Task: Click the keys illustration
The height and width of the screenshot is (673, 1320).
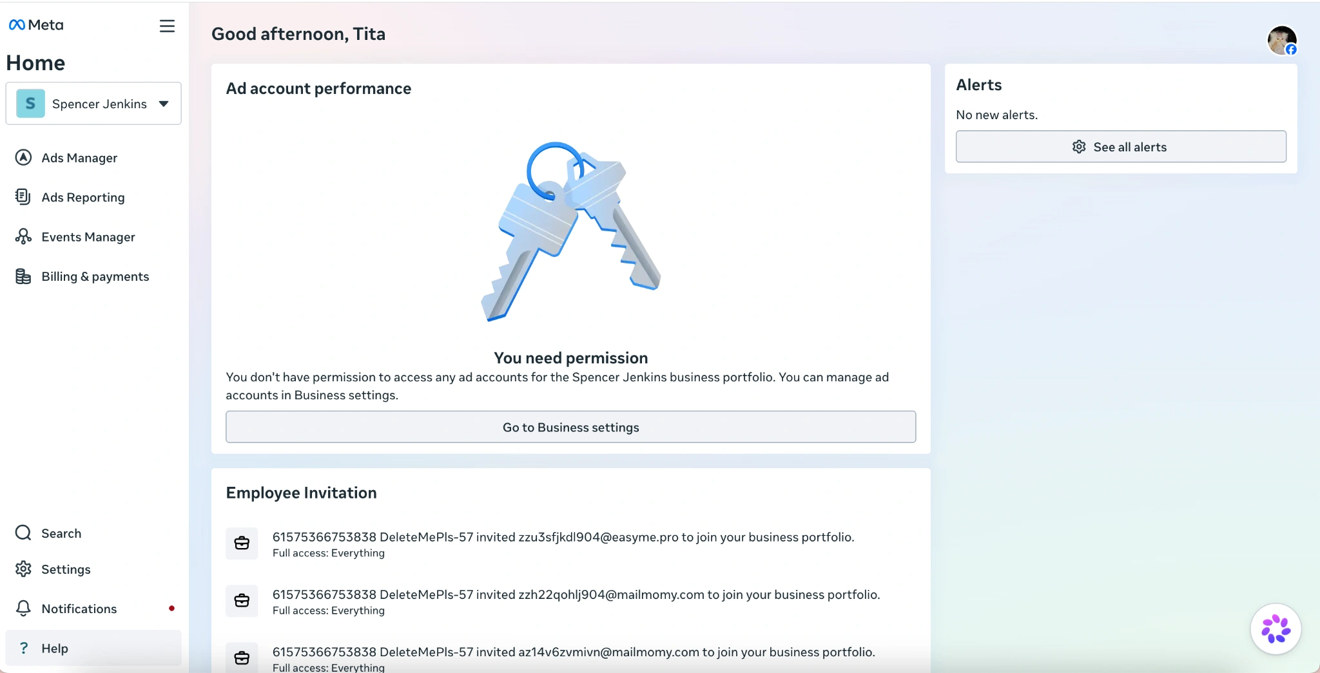Action: coord(570,231)
